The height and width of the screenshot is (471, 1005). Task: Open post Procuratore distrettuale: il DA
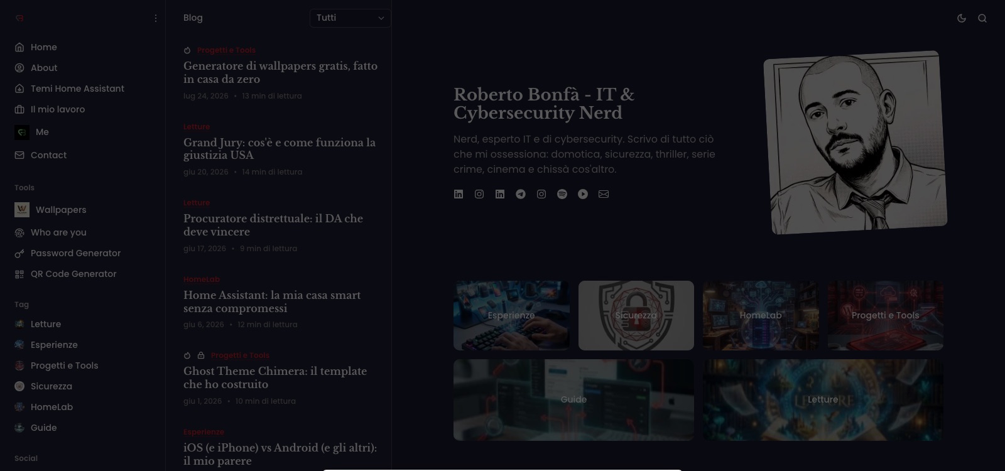273,225
